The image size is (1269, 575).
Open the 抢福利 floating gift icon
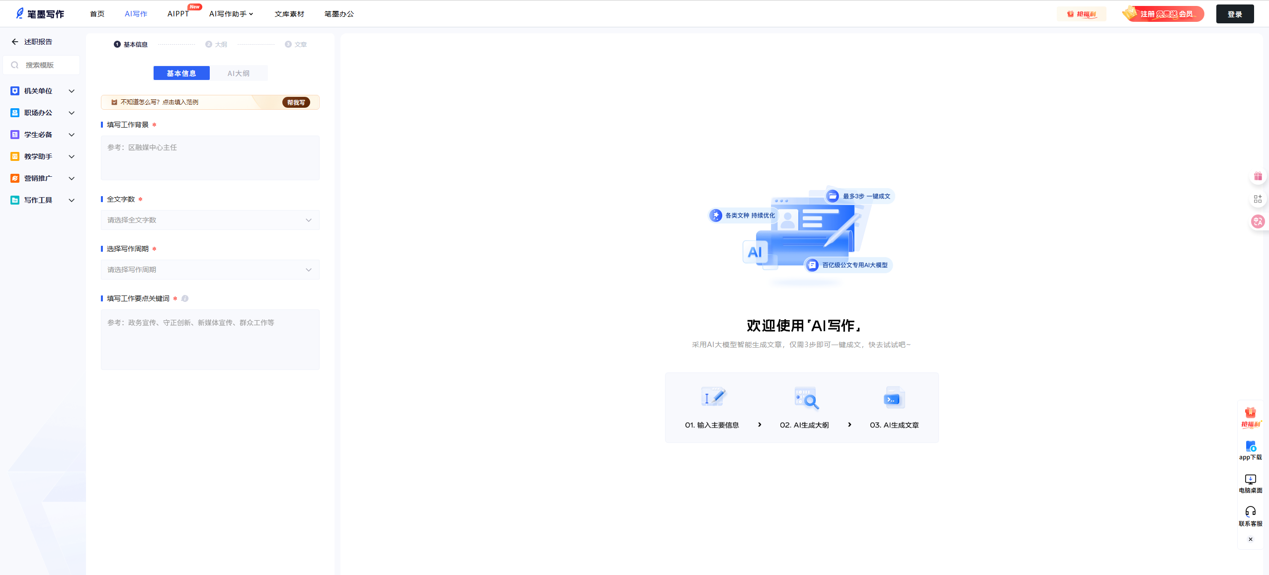point(1251,418)
